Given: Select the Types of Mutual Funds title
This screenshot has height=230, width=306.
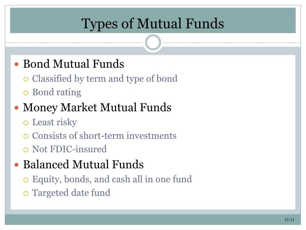Looking at the screenshot, I should pyautogui.click(x=153, y=23).
